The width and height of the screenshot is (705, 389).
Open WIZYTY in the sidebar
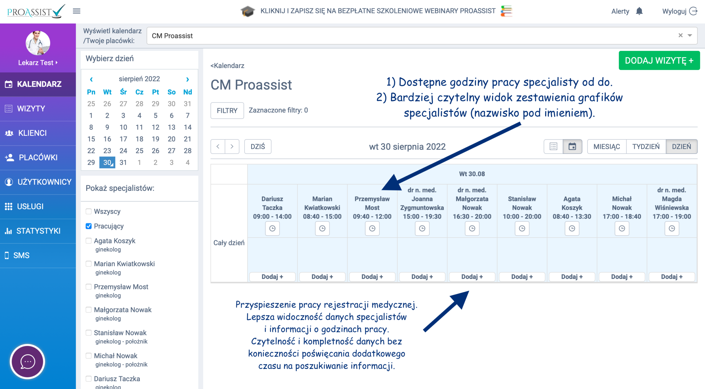(38, 109)
